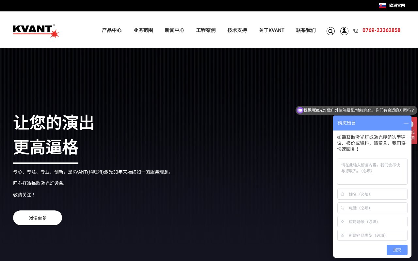Click the Slovak flag icon next to 欧洲官网
The height and width of the screenshot is (261, 418).
pyautogui.click(x=382, y=6)
